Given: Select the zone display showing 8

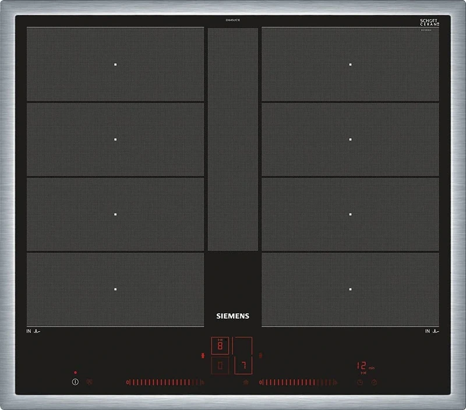Looking at the screenshot, I should [220, 345].
